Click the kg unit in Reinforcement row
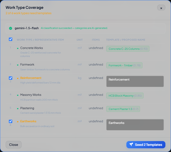Viewport: 171px width, 152px height. click(x=80, y=78)
